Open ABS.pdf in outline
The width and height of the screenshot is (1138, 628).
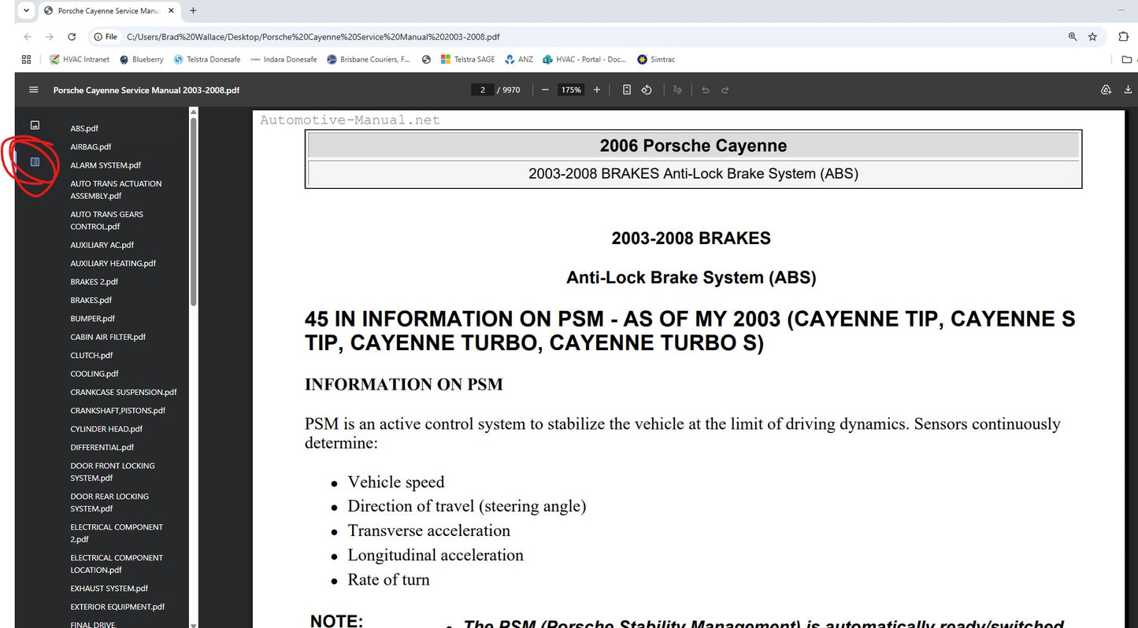click(x=84, y=128)
